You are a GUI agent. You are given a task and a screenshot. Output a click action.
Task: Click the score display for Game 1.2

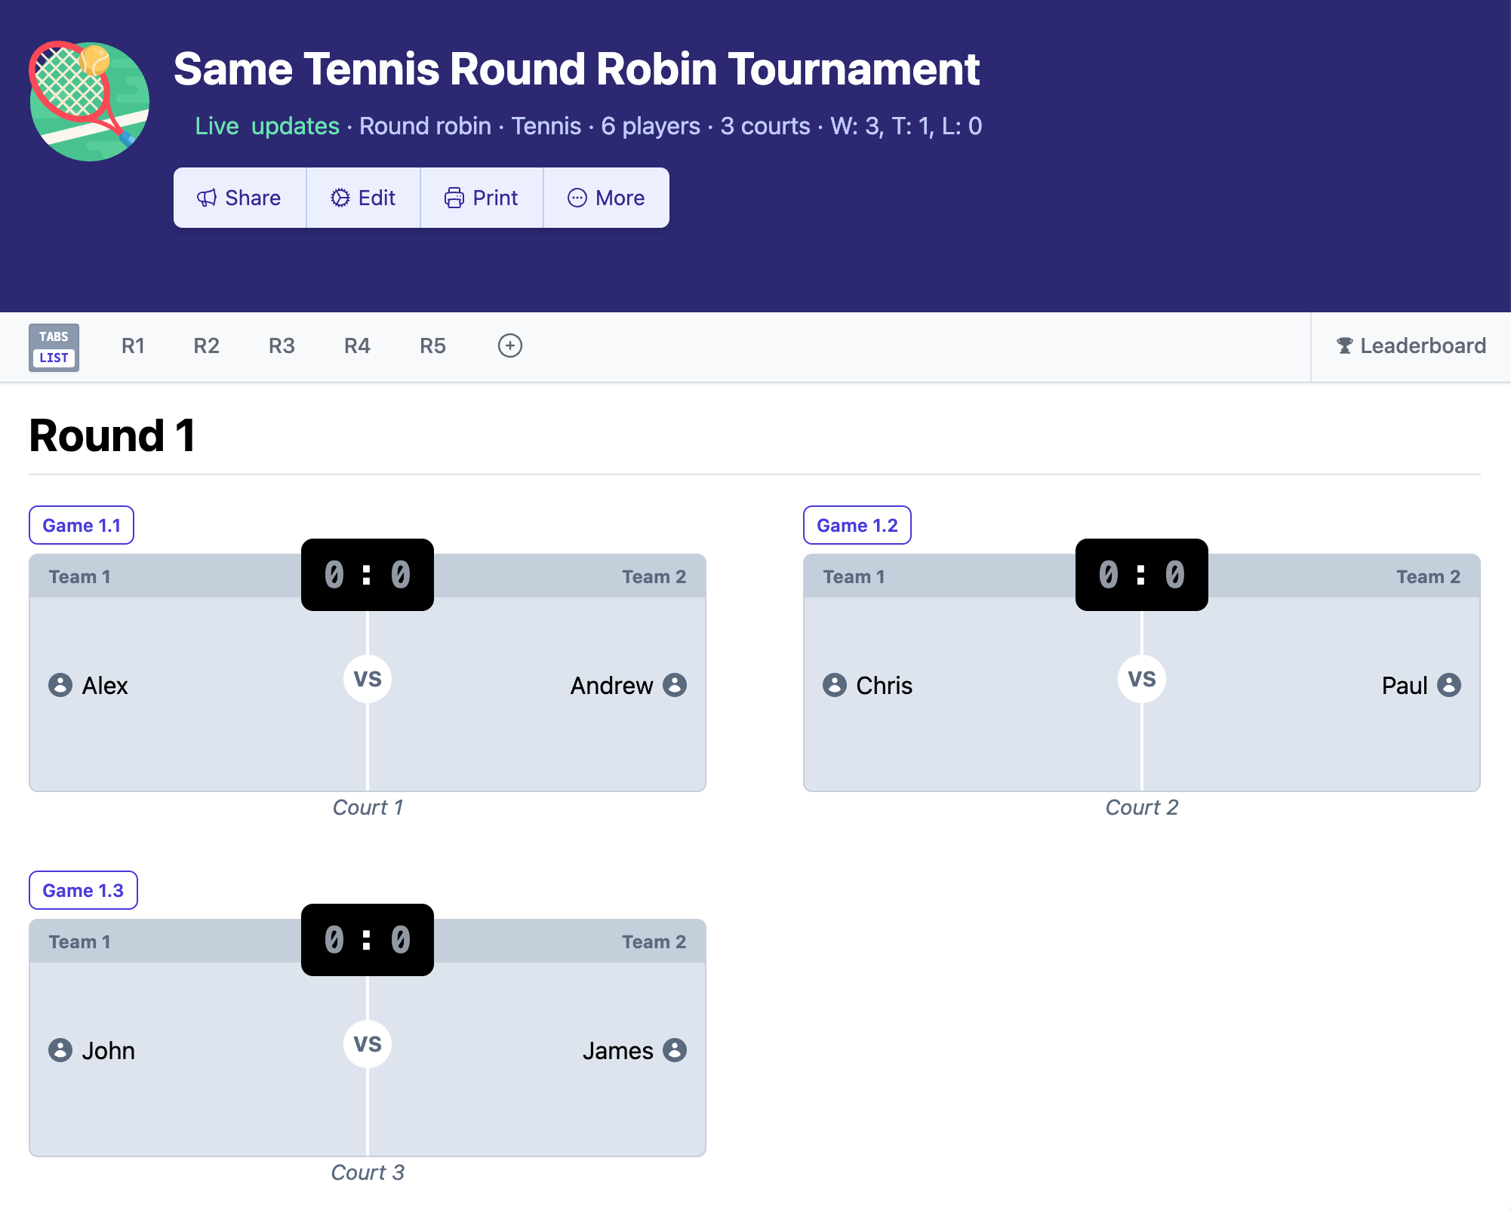pos(1140,575)
